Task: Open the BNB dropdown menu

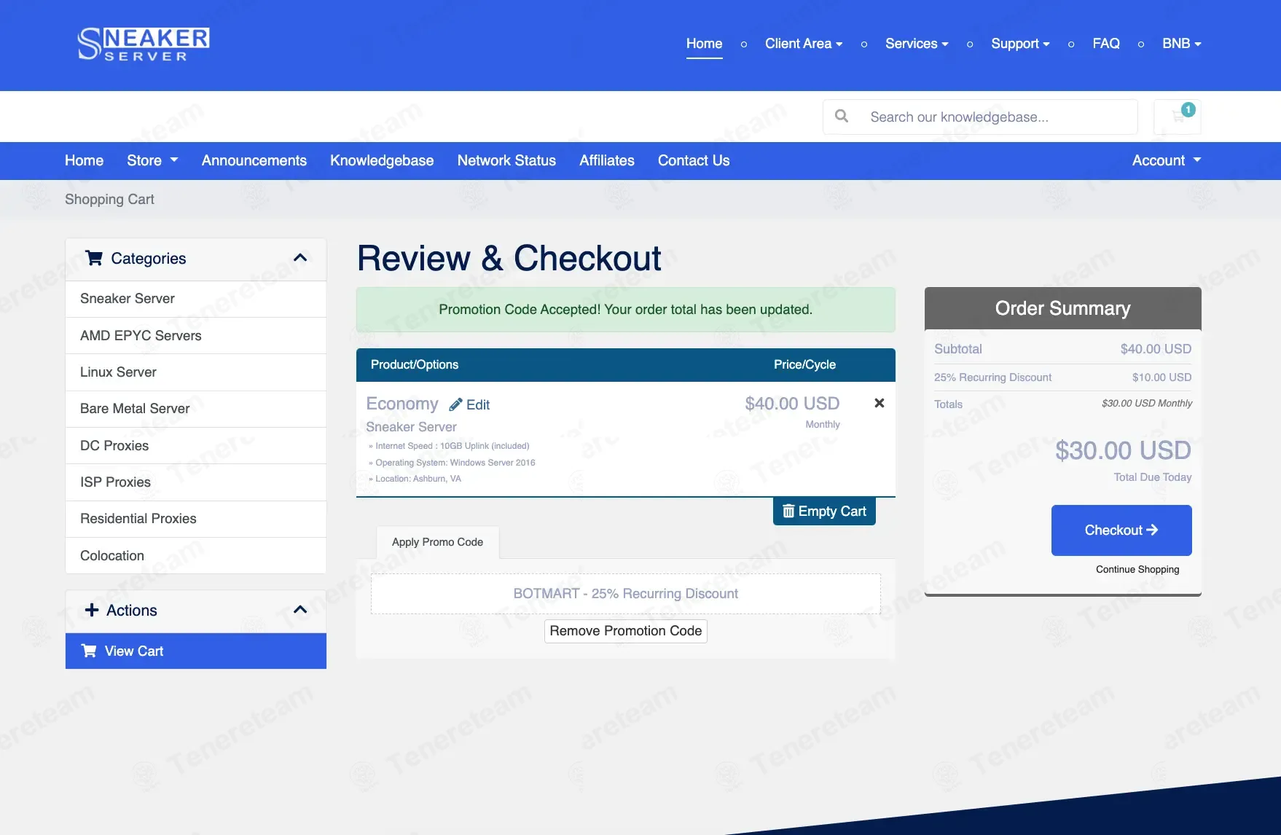Action: click(1182, 44)
